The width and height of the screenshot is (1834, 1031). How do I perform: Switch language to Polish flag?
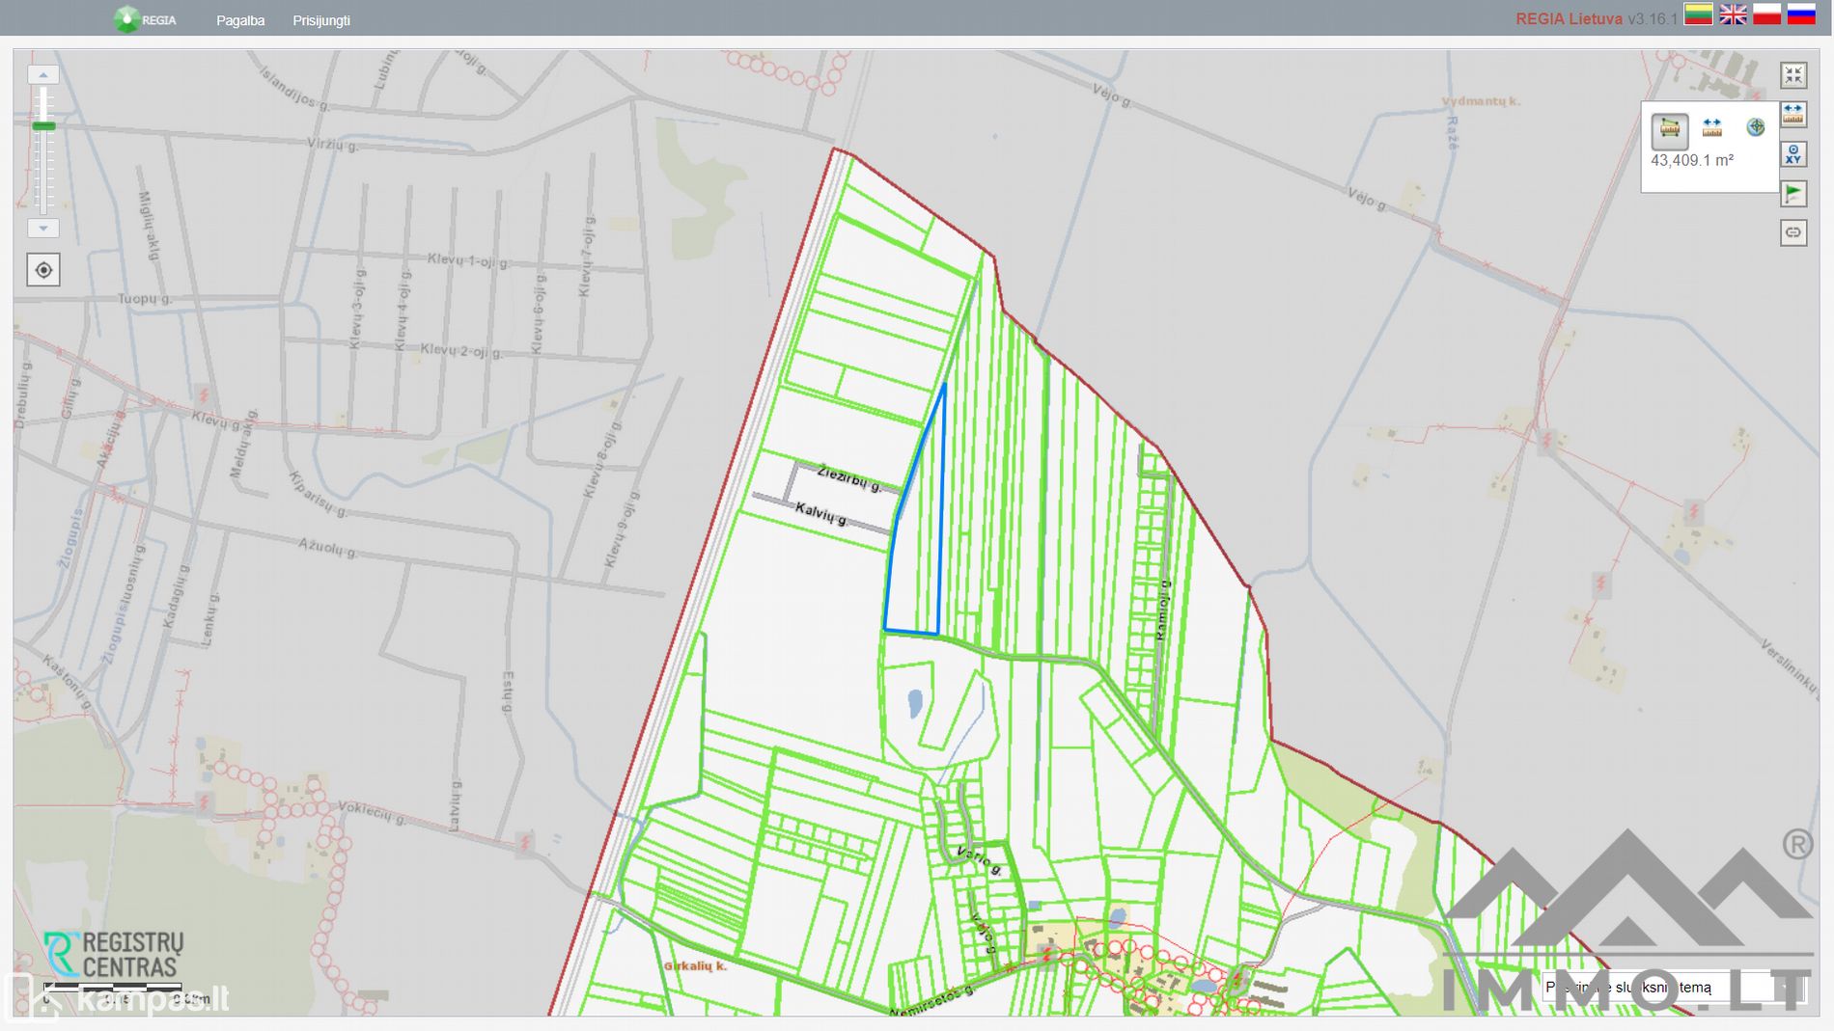point(1766,14)
